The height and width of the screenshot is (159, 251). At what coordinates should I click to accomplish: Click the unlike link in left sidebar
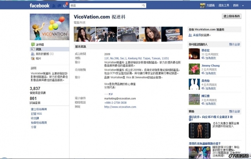pyautogui.click(x=35, y=118)
